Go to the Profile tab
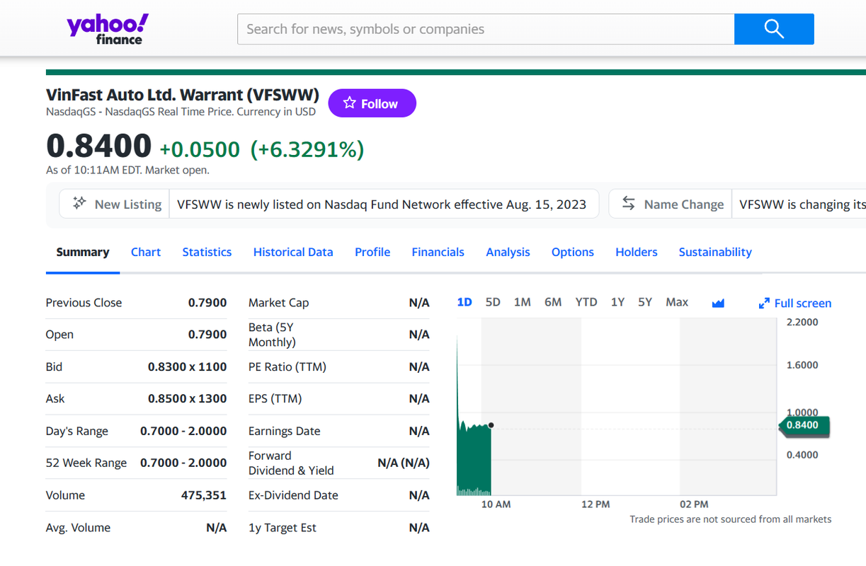 372,252
